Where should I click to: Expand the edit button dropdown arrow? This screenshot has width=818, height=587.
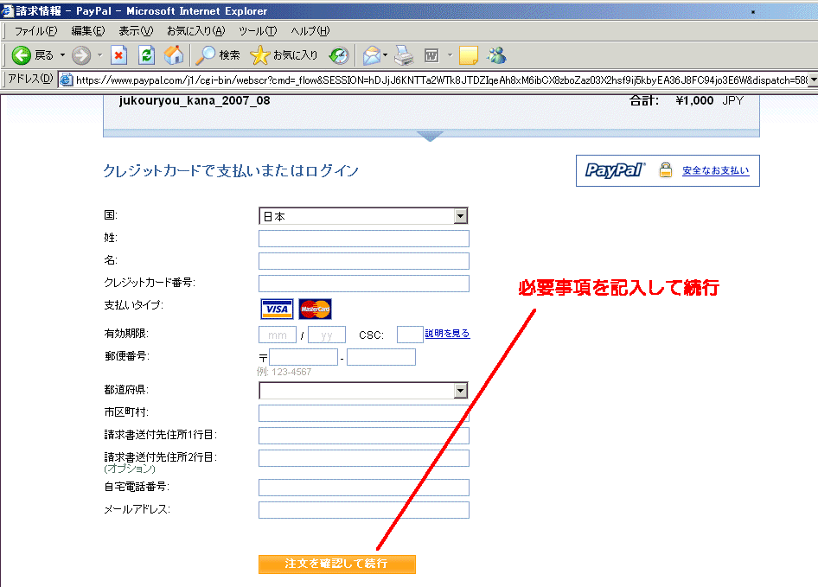click(x=450, y=55)
